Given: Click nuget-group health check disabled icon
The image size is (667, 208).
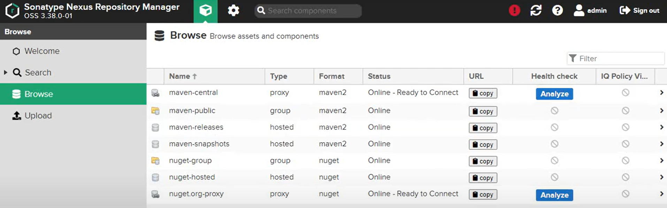Looking at the screenshot, I should pyautogui.click(x=554, y=160).
